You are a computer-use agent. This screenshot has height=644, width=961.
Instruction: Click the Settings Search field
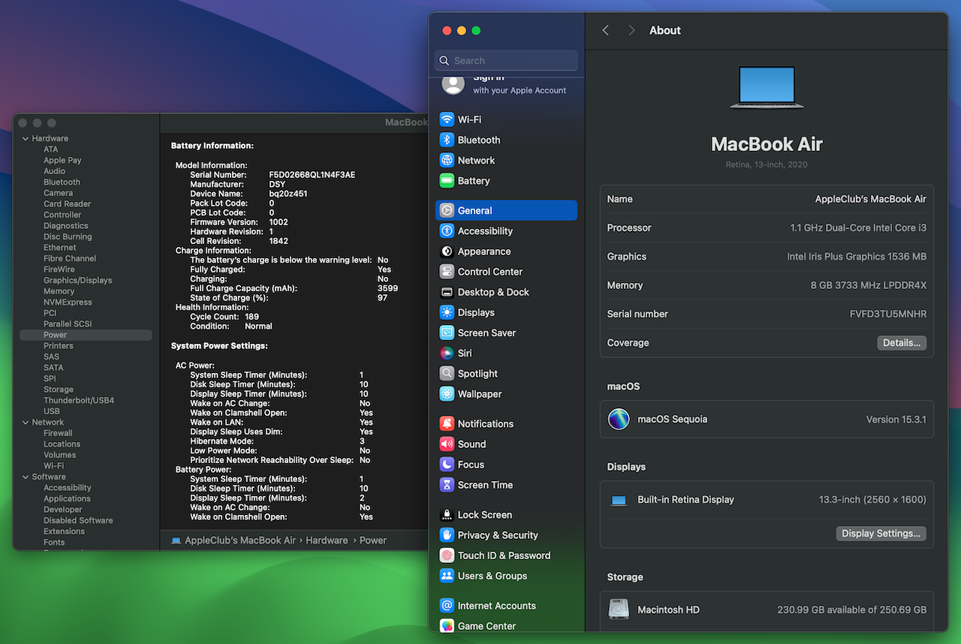pyautogui.click(x=506, y=60)
